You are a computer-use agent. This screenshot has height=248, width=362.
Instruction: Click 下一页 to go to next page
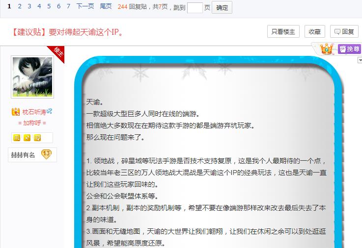tap(85, 6)
